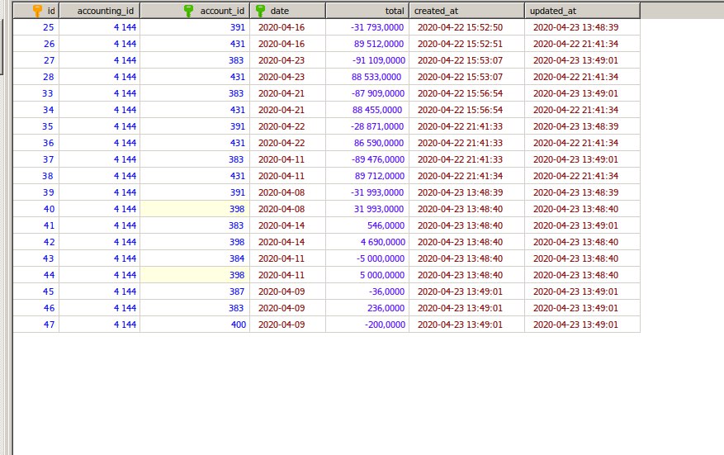Select account_id 400 in row 47
The image size is (724, 455).
pyautogui.click(x=195, y=325)
